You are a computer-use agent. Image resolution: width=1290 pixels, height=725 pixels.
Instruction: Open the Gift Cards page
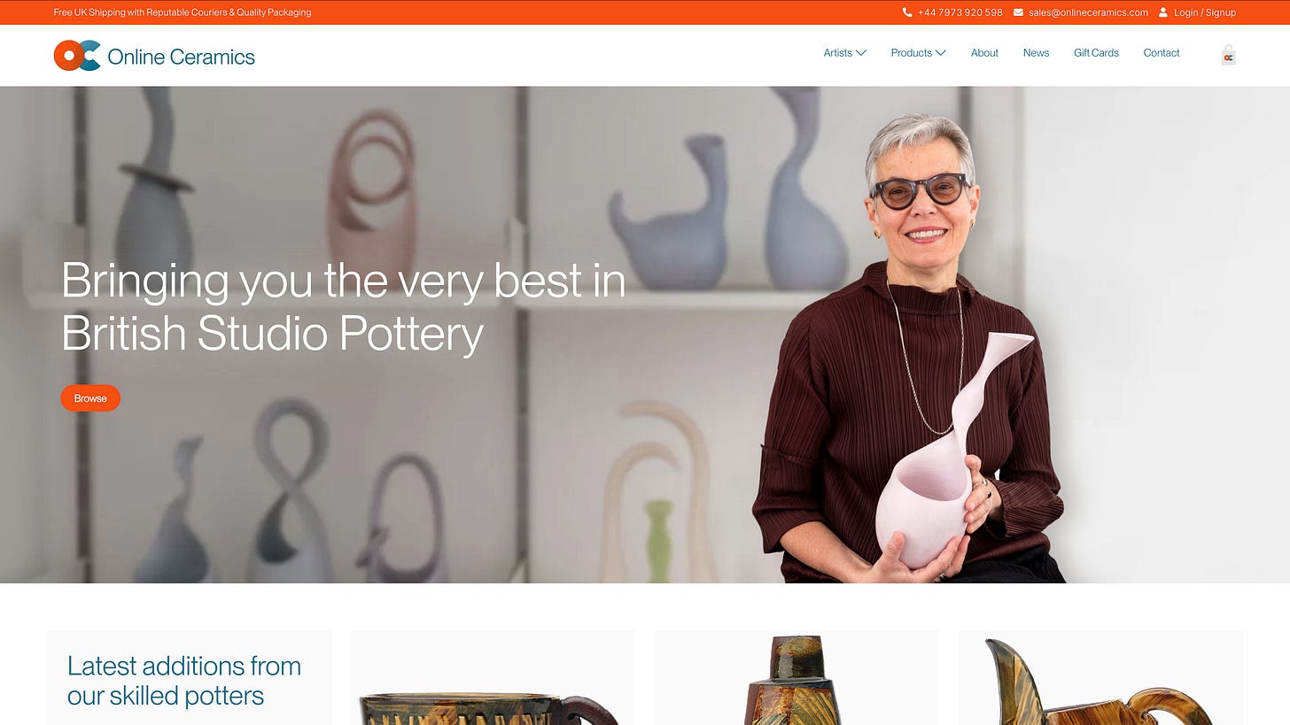pos(1096,53)
